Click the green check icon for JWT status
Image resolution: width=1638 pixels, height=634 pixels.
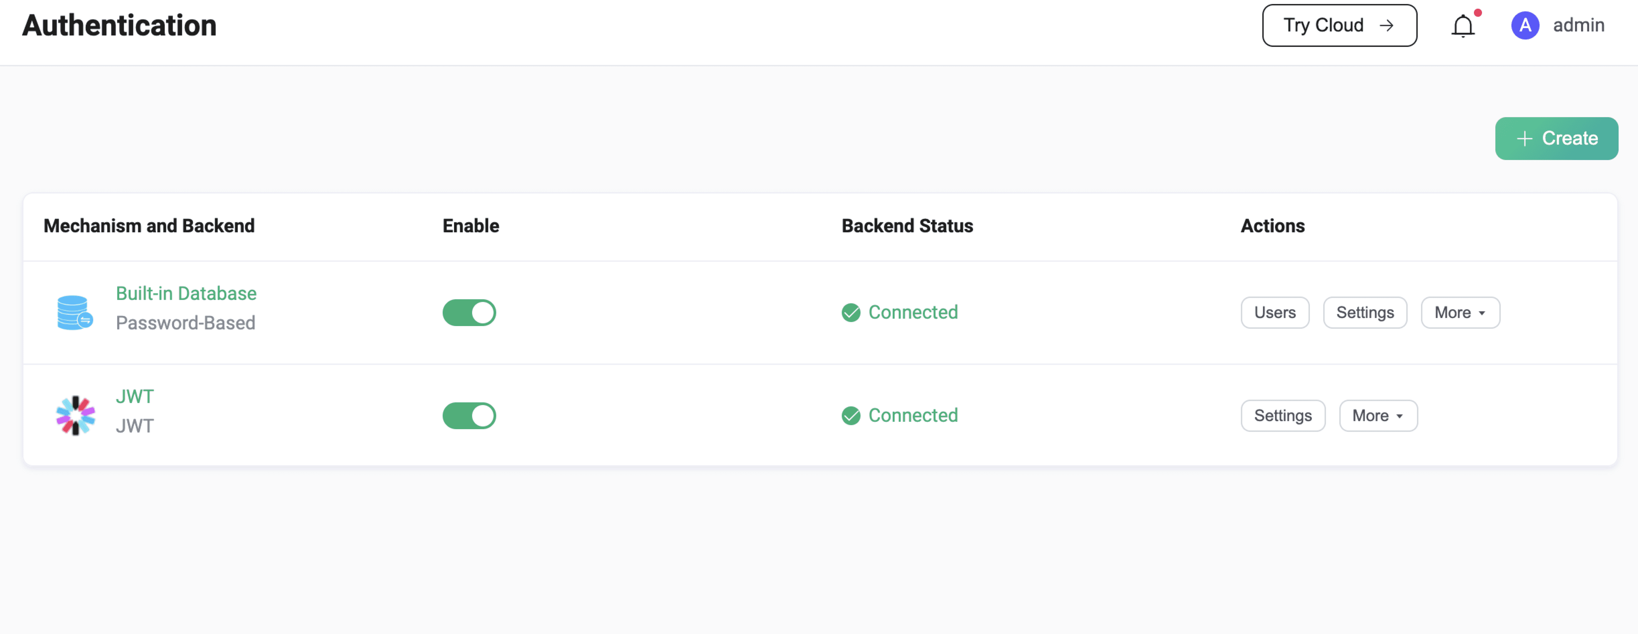[x=851, y=416]
